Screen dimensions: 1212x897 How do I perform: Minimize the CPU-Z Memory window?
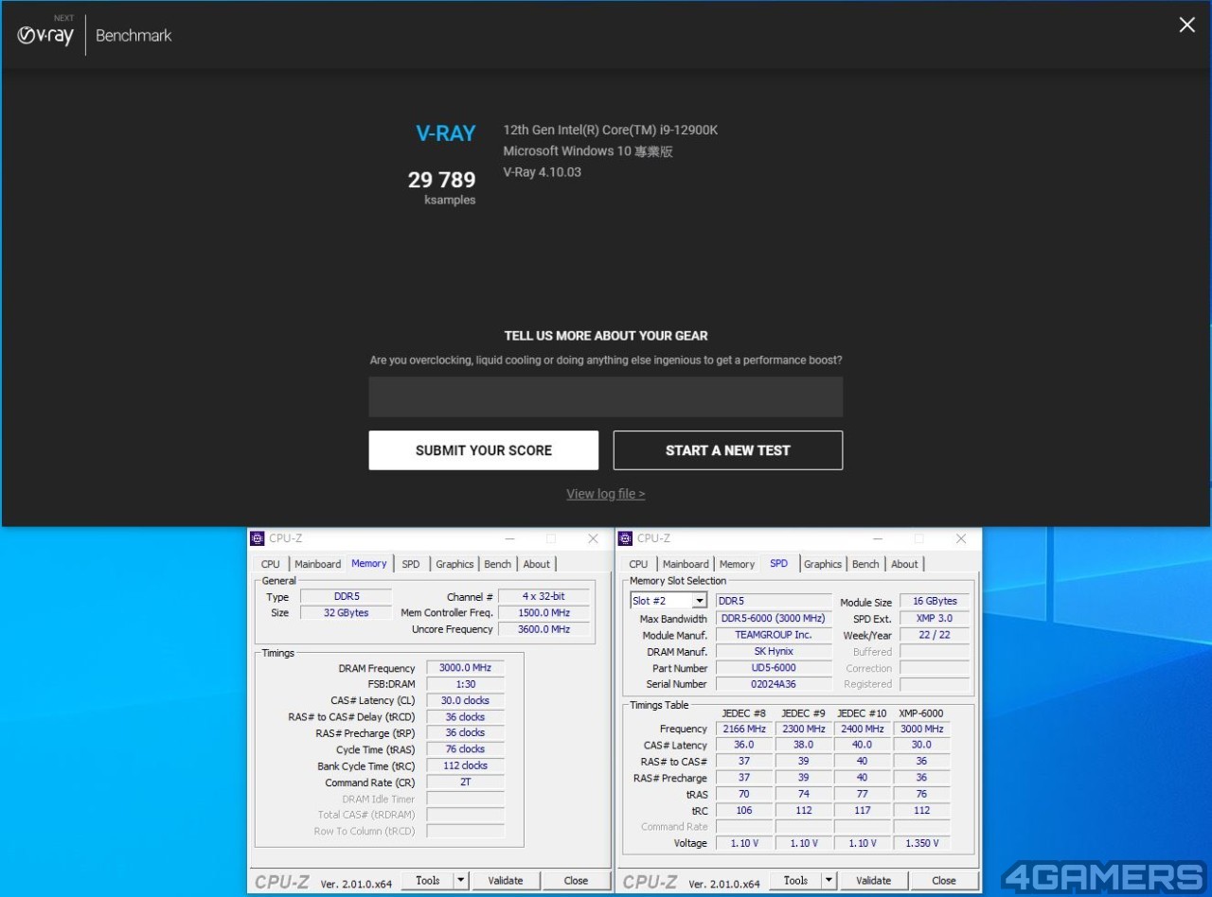click(x=509, y=538)
